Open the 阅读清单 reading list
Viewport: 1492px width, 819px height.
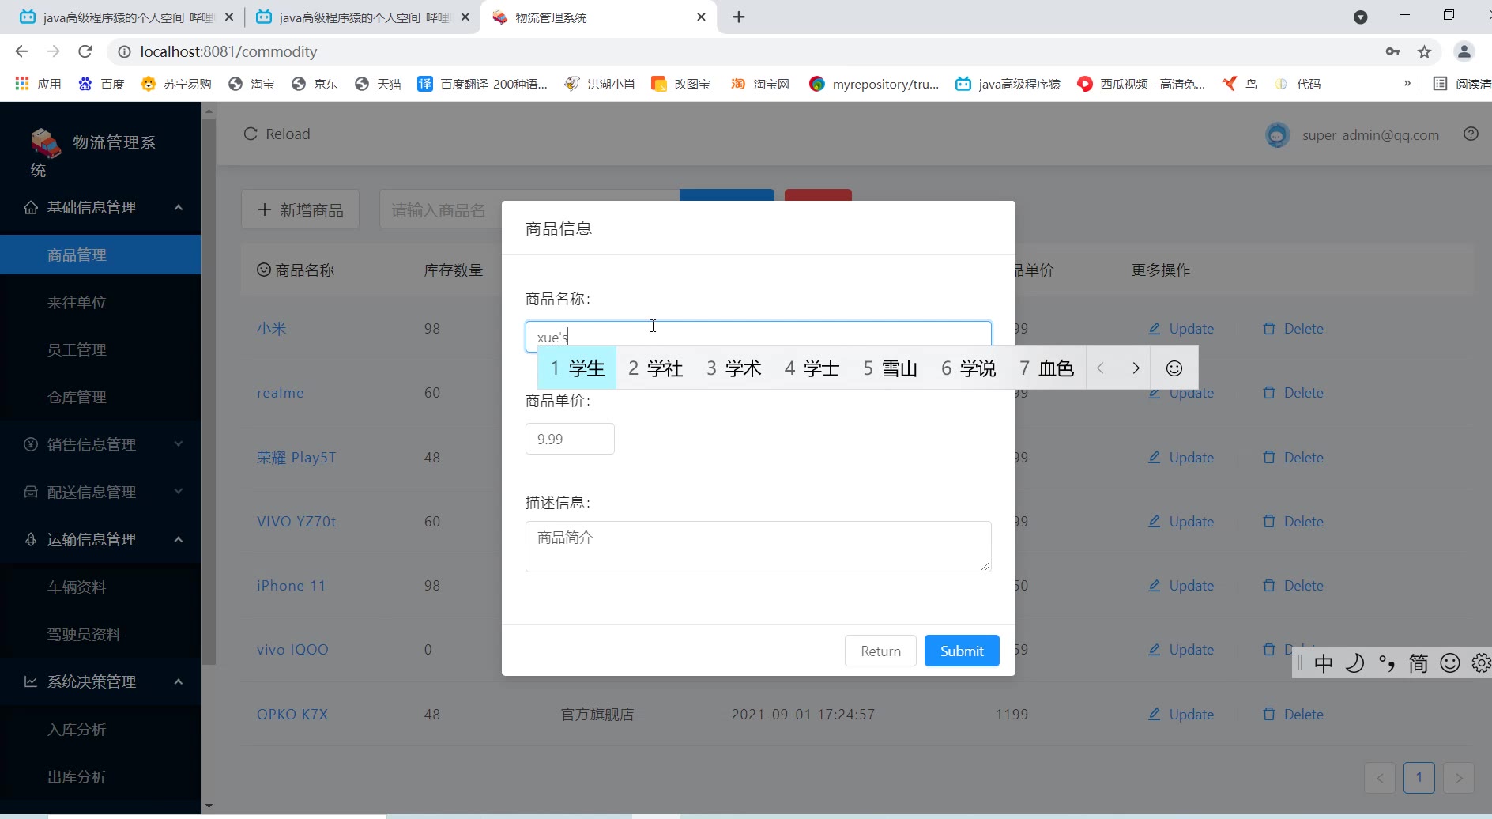pos(1462,84)
